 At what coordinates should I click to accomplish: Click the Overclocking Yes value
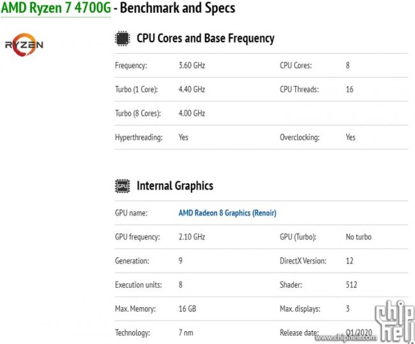(x=351, y=137)
